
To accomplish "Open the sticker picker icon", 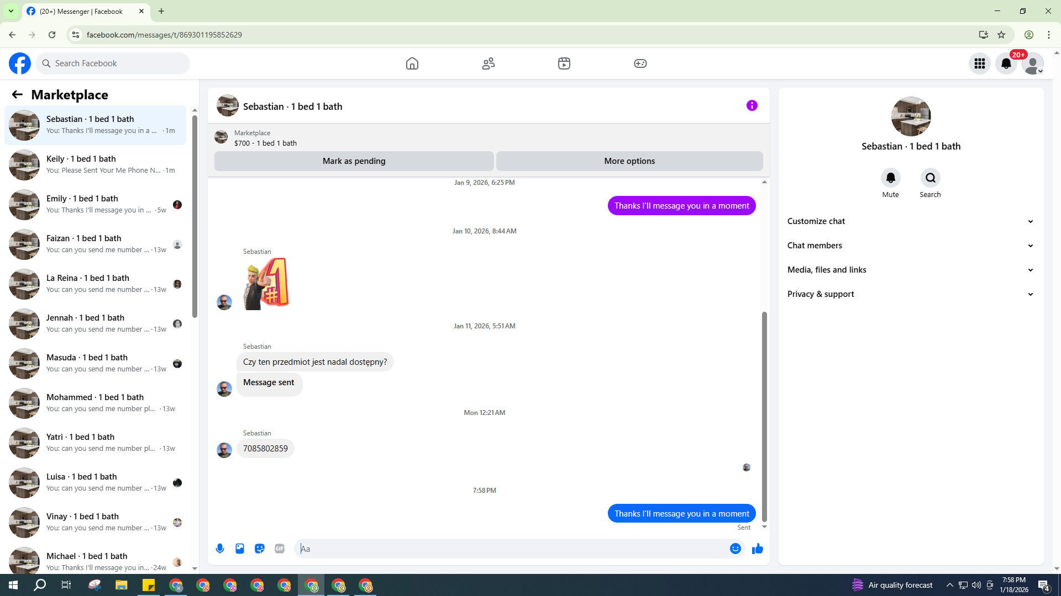I will pyautogui.click(x=260, y=549).
